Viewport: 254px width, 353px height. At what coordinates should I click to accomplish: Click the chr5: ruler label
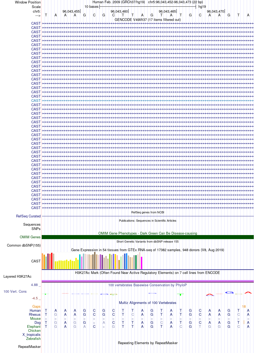click(37, 11)
